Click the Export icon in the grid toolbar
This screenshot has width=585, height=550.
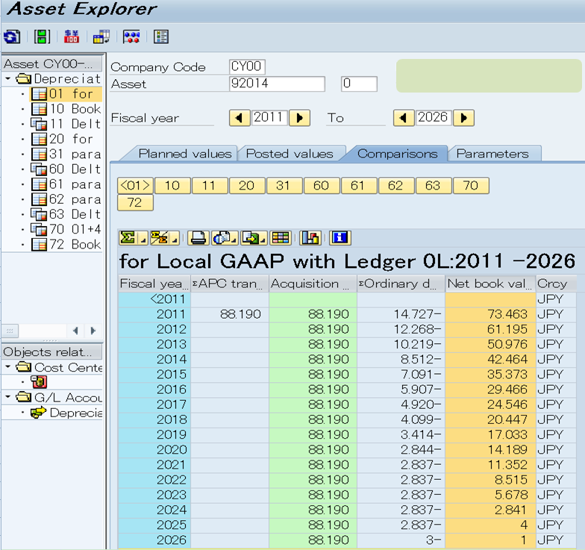tap(251, 237)
